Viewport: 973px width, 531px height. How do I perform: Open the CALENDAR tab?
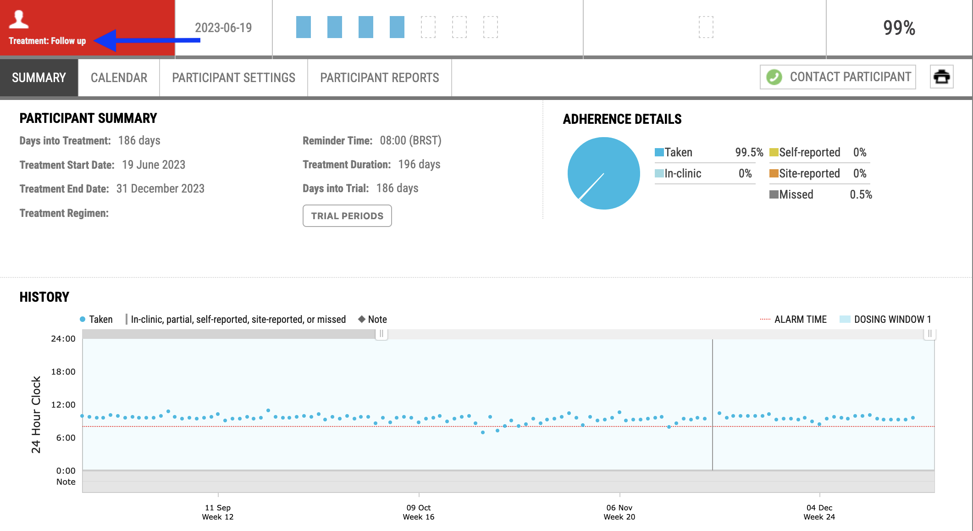coord(119,77)
